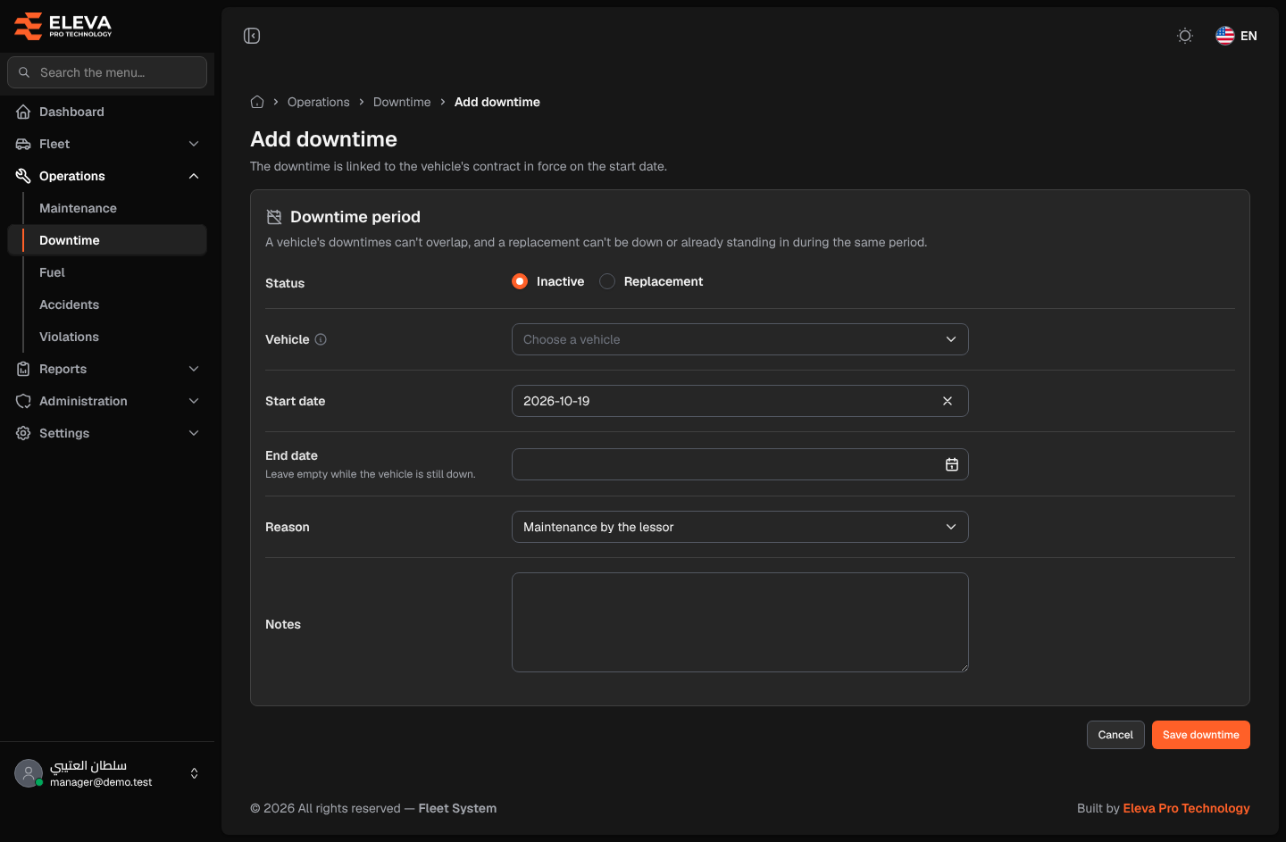Select the Downtime sidebar item
This screenshot has height=842, width=1286.
(x=107, y=240)
